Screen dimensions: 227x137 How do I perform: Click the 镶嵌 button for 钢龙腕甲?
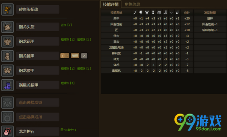click(75, 56)
